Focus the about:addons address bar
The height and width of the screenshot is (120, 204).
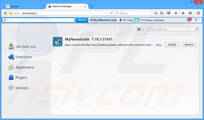(64, 13)
